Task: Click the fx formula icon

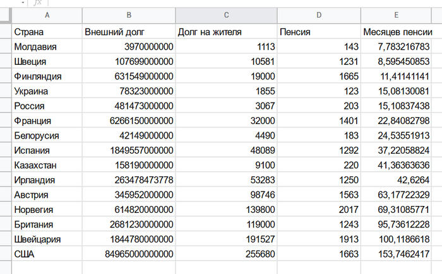Action: tap(37, 3)
